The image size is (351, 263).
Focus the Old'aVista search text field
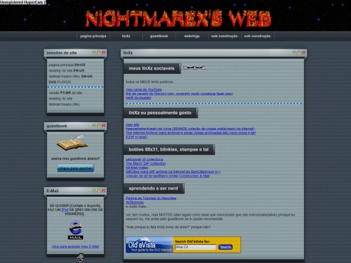pos(196,247)
